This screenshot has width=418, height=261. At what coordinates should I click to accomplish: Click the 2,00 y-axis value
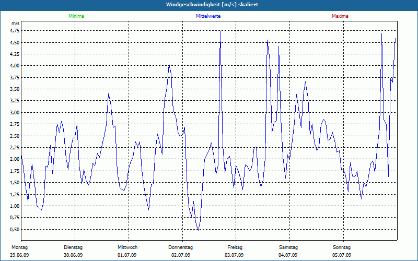[x=15, y=159]
